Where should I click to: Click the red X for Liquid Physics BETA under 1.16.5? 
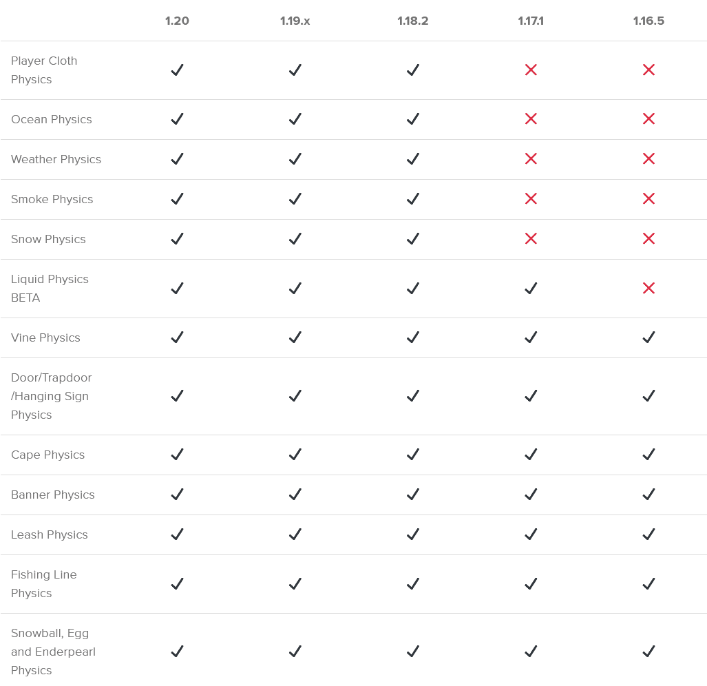[x=648, y=289]
